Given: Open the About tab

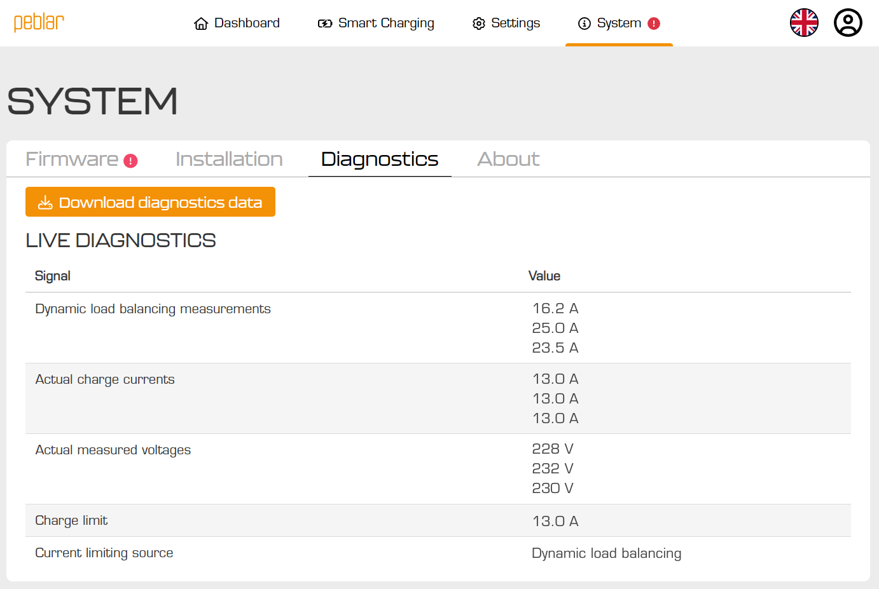Looking at the screenshot, I should (x=508, y=159).
